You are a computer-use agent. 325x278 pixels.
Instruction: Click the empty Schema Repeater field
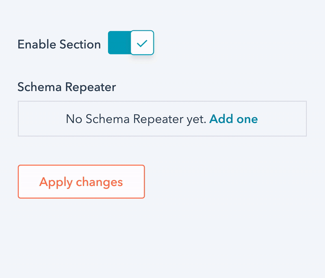pos(162,119)
